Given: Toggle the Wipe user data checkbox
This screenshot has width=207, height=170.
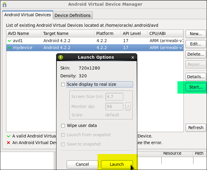Looking at the screenshot, I should (63, 126).
